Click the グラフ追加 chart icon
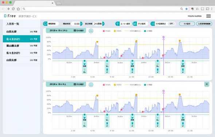This screenshot has width=215, height=137. (135, 24)
